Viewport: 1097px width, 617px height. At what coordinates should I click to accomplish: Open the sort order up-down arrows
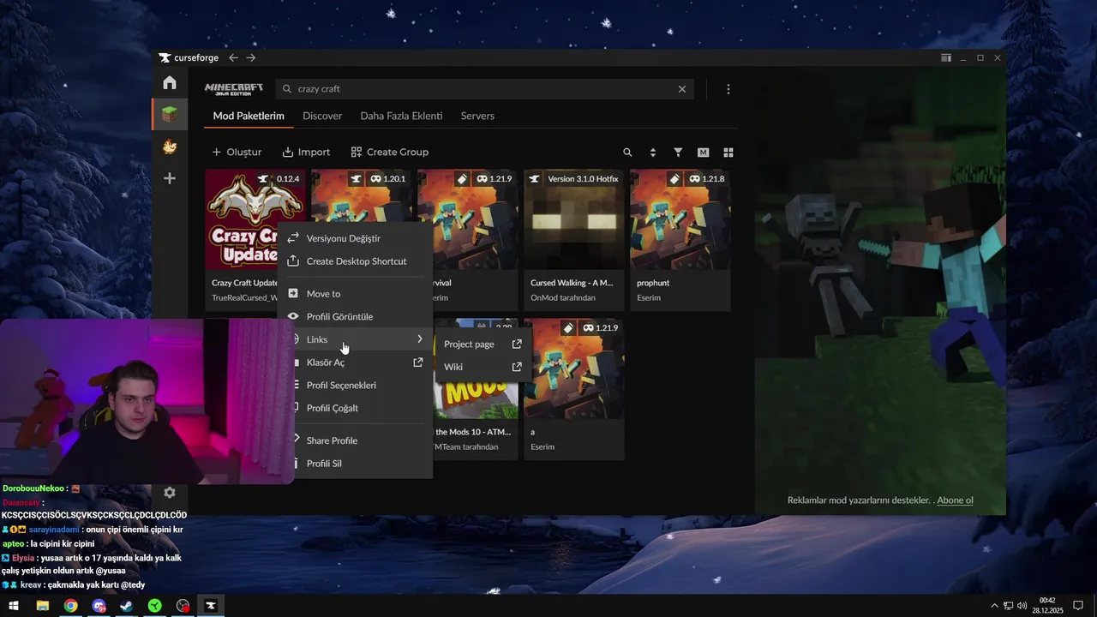coord(653,153)
